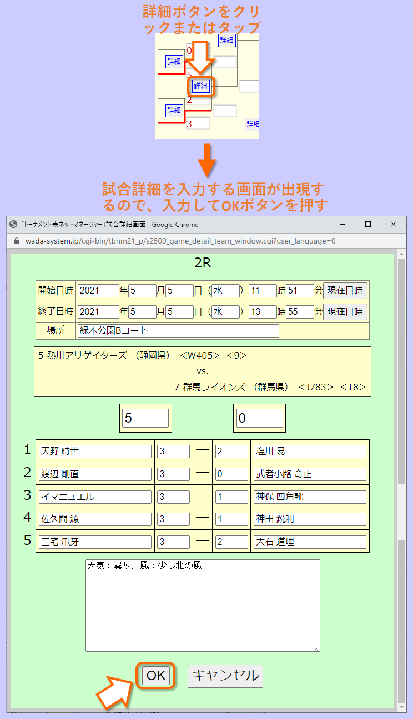The width and height of the screenshot is (413, 719).
Task: Click the month field in 開始日時 row
Action: click(x=142, y=290)
